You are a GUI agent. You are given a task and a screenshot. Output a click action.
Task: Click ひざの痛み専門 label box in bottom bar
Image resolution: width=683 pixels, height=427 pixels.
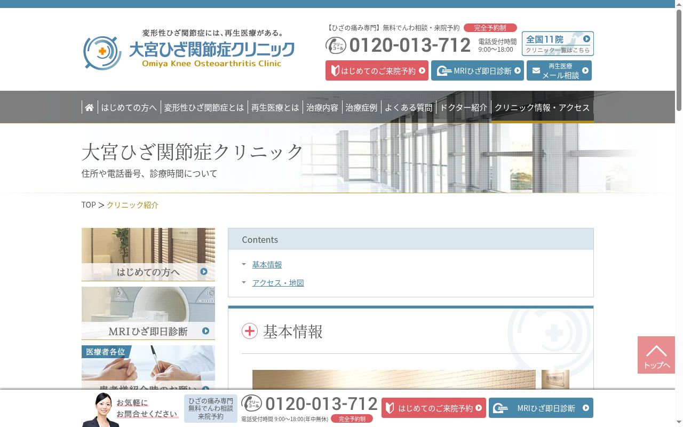(211, 408)
